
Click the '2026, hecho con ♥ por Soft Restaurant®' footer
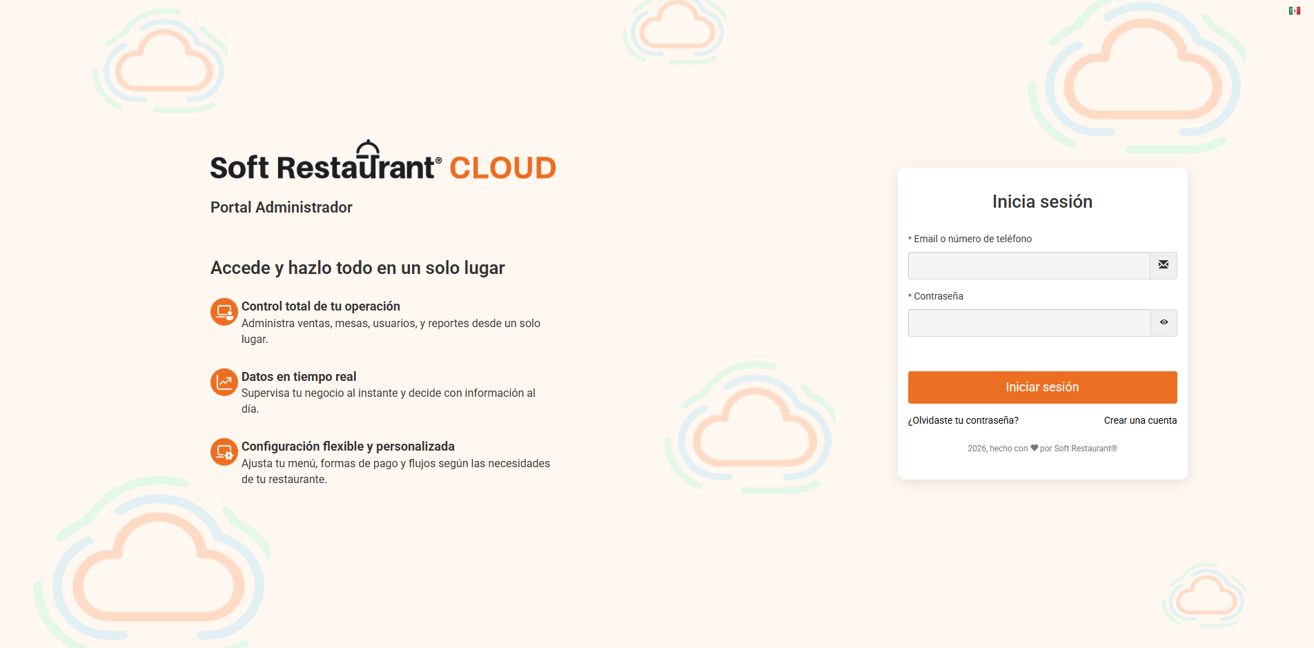[1042, 449]
